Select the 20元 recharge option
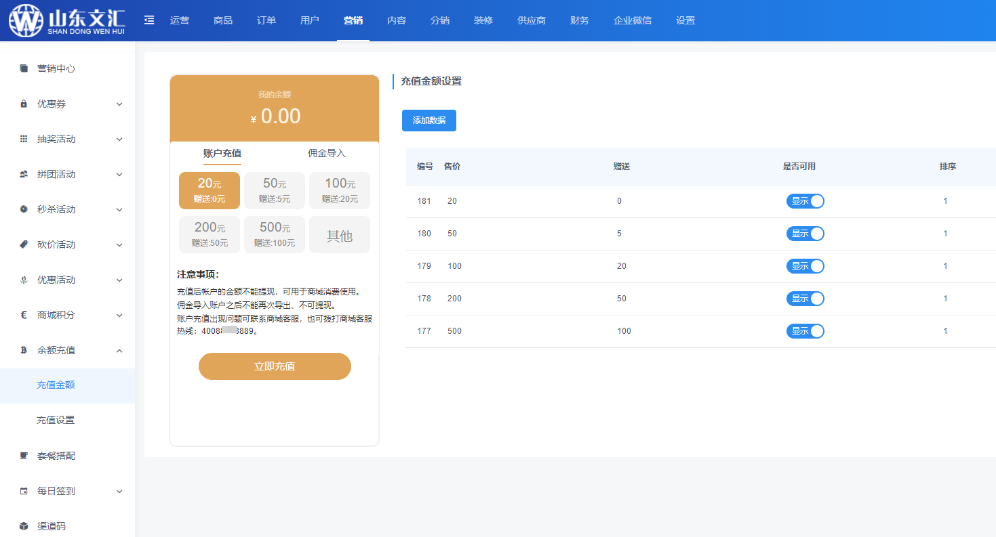This screenshot has height=537, width=996. click(x=210, y=190)
